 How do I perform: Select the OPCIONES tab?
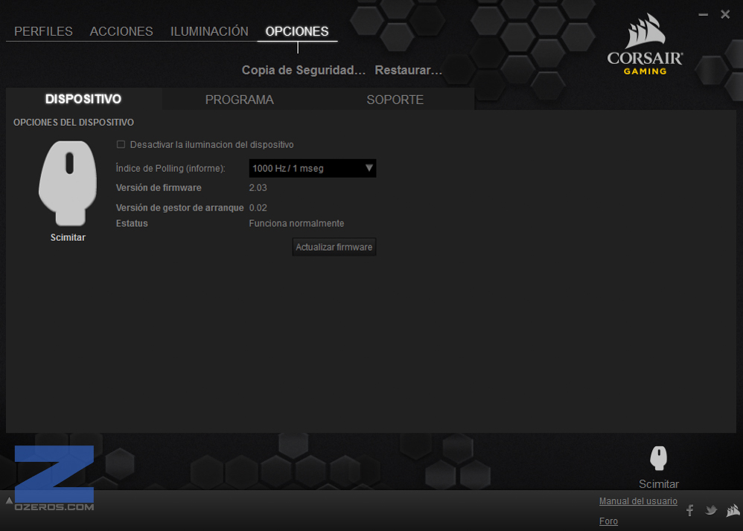pos(297,31)
